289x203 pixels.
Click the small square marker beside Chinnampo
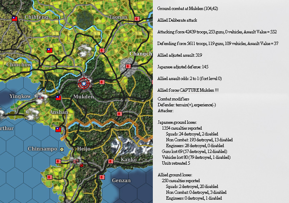pyautogui.click(x=62, y=149)
